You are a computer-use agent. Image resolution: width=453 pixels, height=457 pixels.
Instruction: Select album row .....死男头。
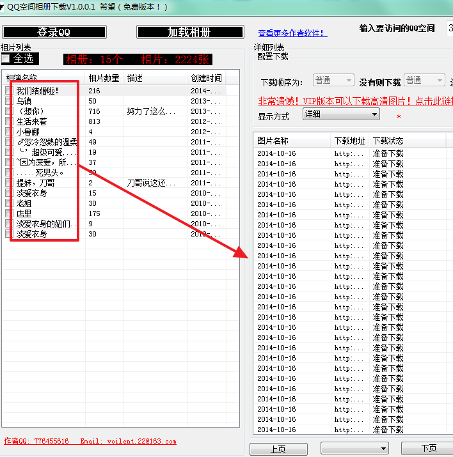[116, 173]
